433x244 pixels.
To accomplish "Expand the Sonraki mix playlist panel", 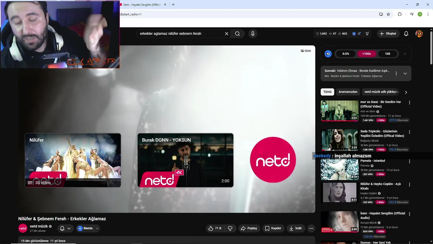I will click(405, 73).
